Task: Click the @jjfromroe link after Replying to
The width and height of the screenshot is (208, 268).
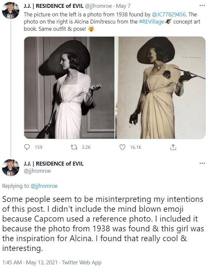Action: (44, 186)
